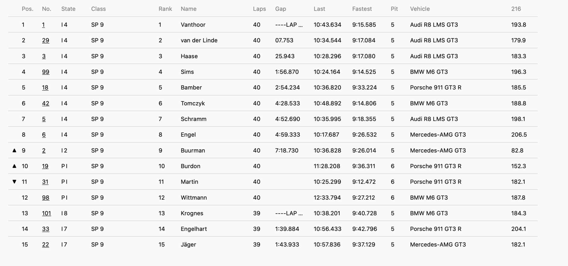Click the up arrow icon beside position 9

14,150
